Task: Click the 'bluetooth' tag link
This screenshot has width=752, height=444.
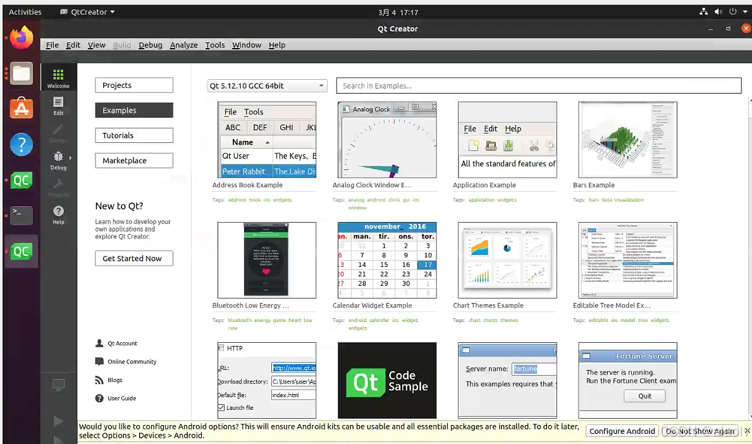Action: [240, 320]
